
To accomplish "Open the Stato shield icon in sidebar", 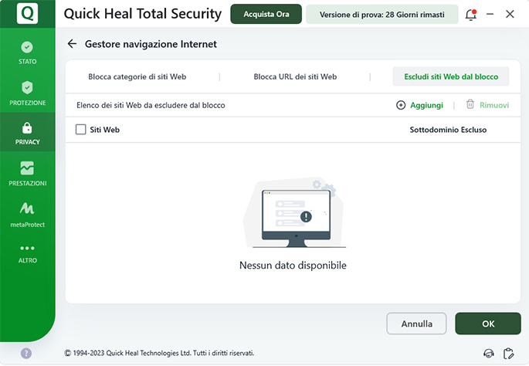I will pyautogui.click(x=27, y=48).
